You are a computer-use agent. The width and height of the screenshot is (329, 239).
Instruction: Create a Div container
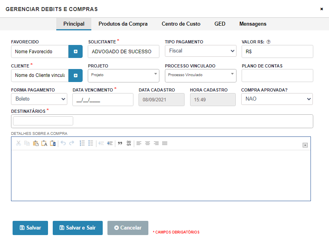pyautogui.click(x=129, y=143)
